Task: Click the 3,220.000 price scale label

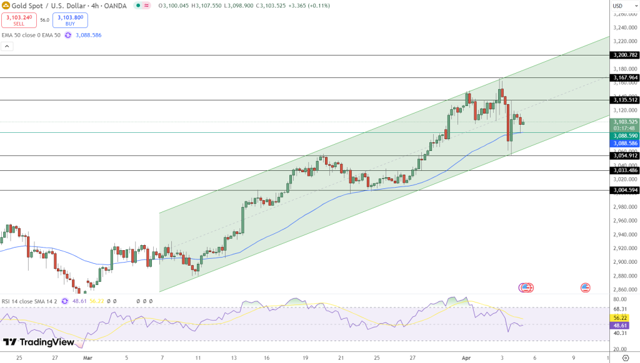Action: 625,41
